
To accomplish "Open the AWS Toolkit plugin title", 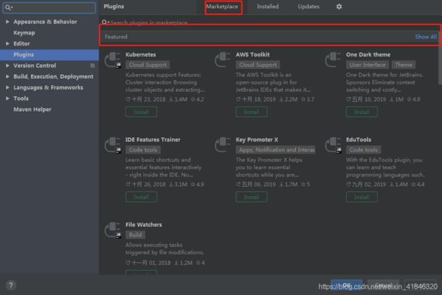I will pyautogui.click(x=252, y=55).
